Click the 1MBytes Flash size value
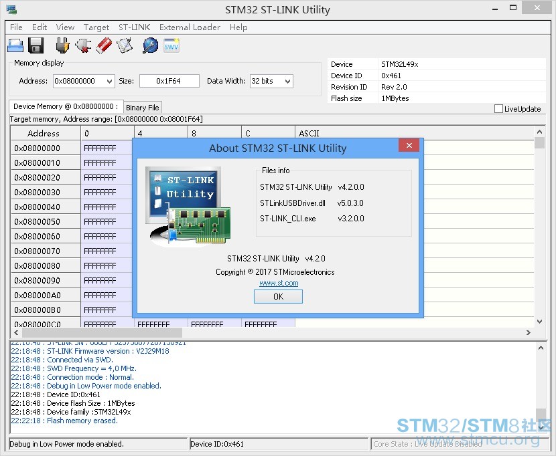 point(395,98)
